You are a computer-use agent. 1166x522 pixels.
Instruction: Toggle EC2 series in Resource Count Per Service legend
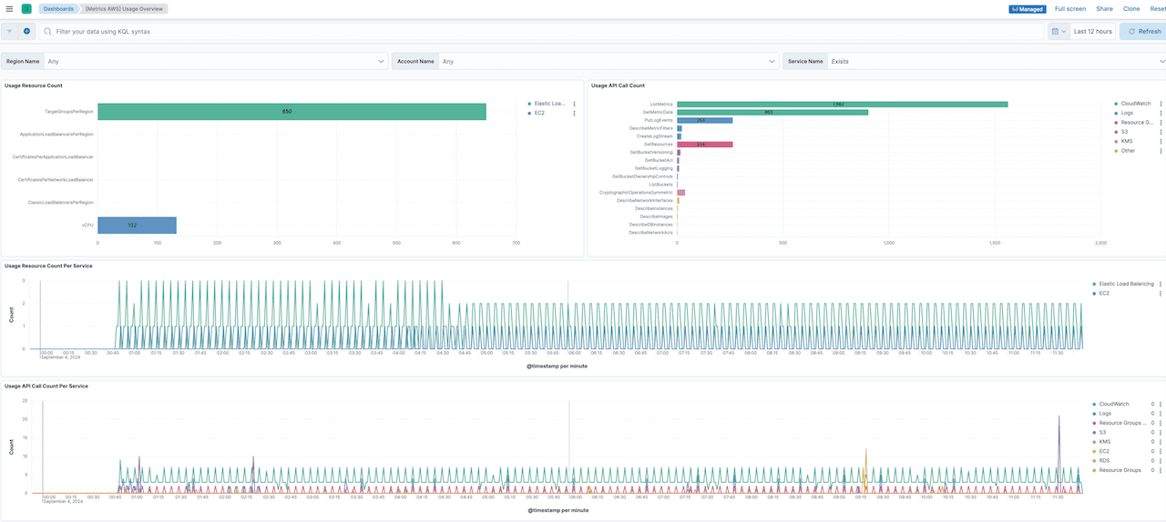(x=1104, y=294)
